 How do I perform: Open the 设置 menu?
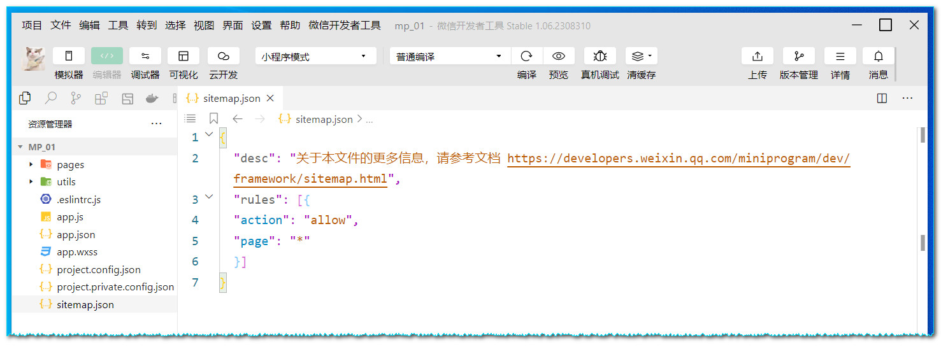pyautogui.click(x=261, y=25)
